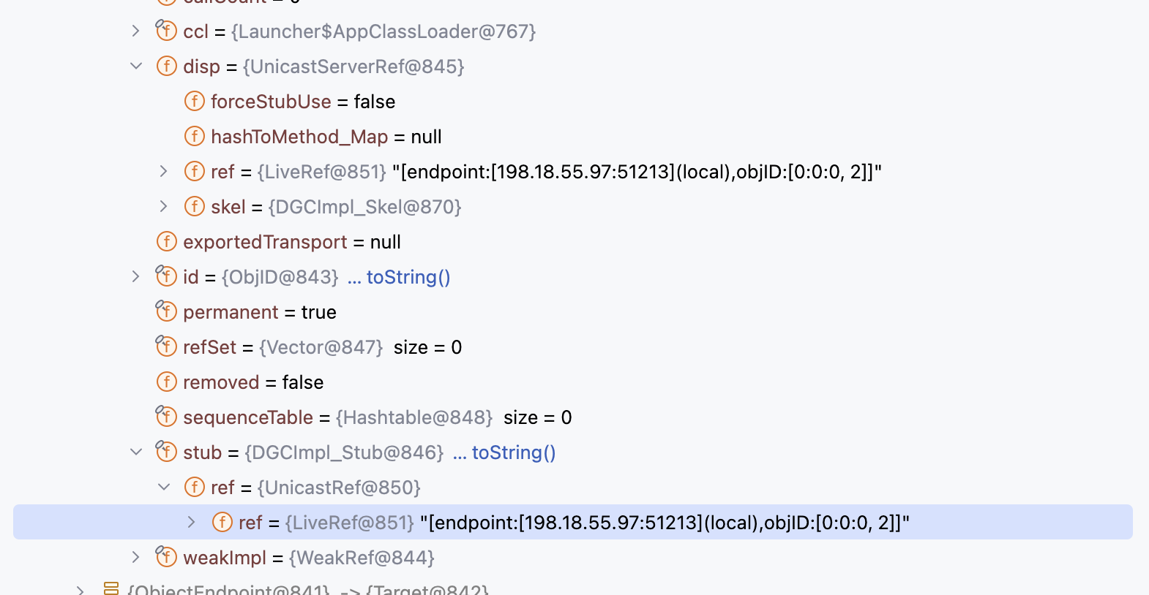Click toString() link on stub row

(x=514, y=452)
